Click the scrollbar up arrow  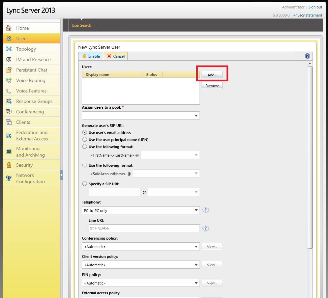point(310,63)
